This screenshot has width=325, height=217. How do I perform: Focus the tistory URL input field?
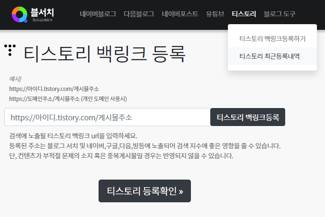[108, 117]
